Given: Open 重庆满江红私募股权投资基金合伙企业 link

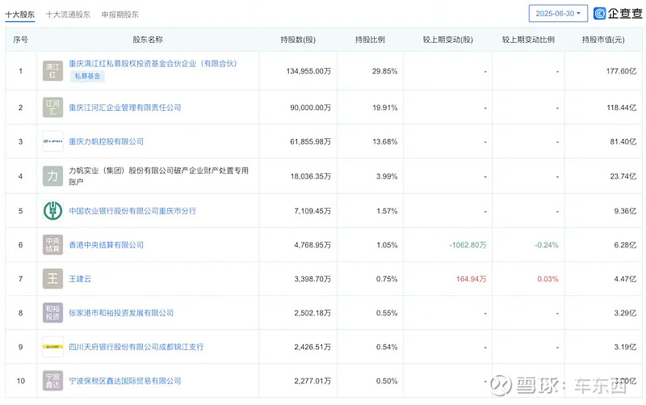Looking at the screenshot, I should (x=153, y=64).
